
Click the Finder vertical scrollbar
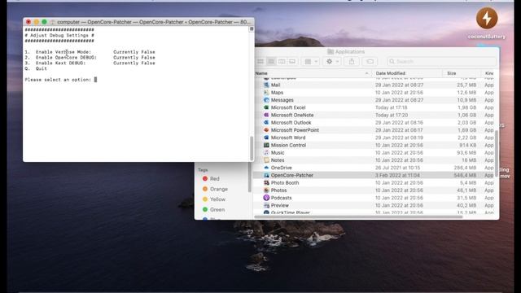[497, 154]
